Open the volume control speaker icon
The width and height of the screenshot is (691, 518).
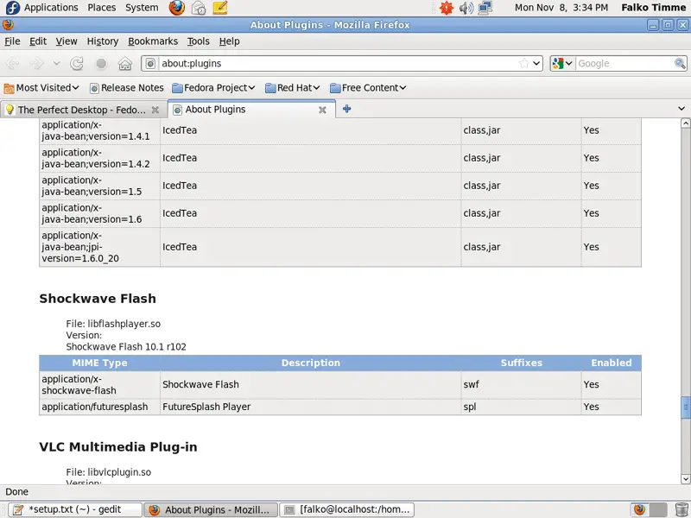point(466,8)
